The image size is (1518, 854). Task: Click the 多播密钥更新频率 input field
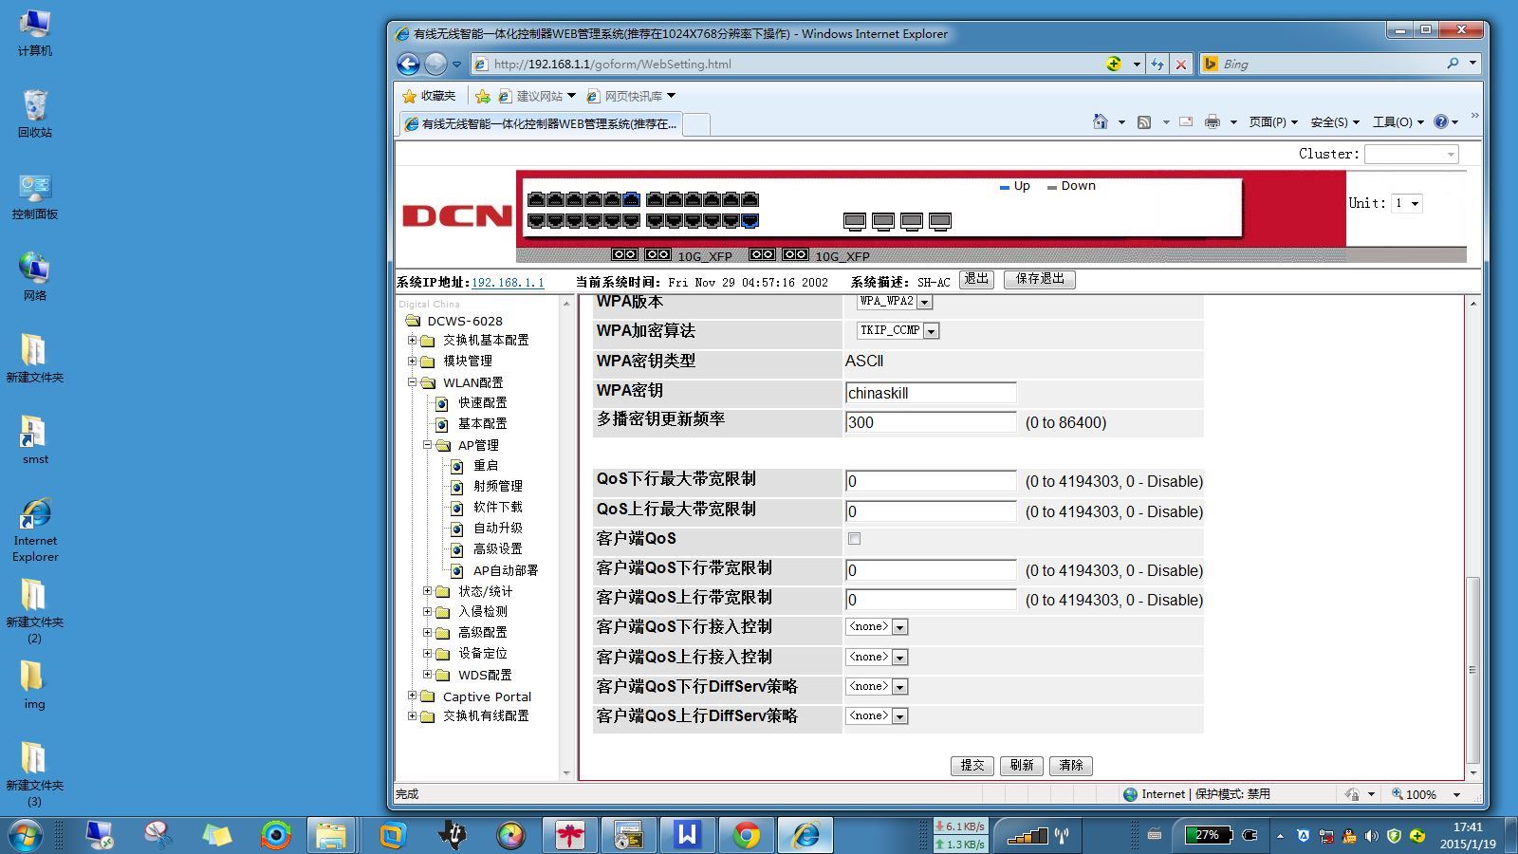point(931,422)
